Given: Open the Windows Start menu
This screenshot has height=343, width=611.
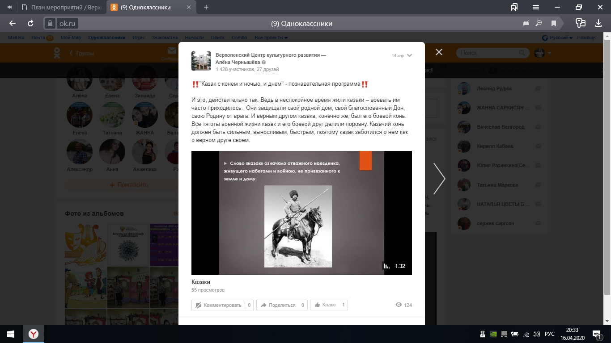Looking at the screenshot, I should coord(11,334).
